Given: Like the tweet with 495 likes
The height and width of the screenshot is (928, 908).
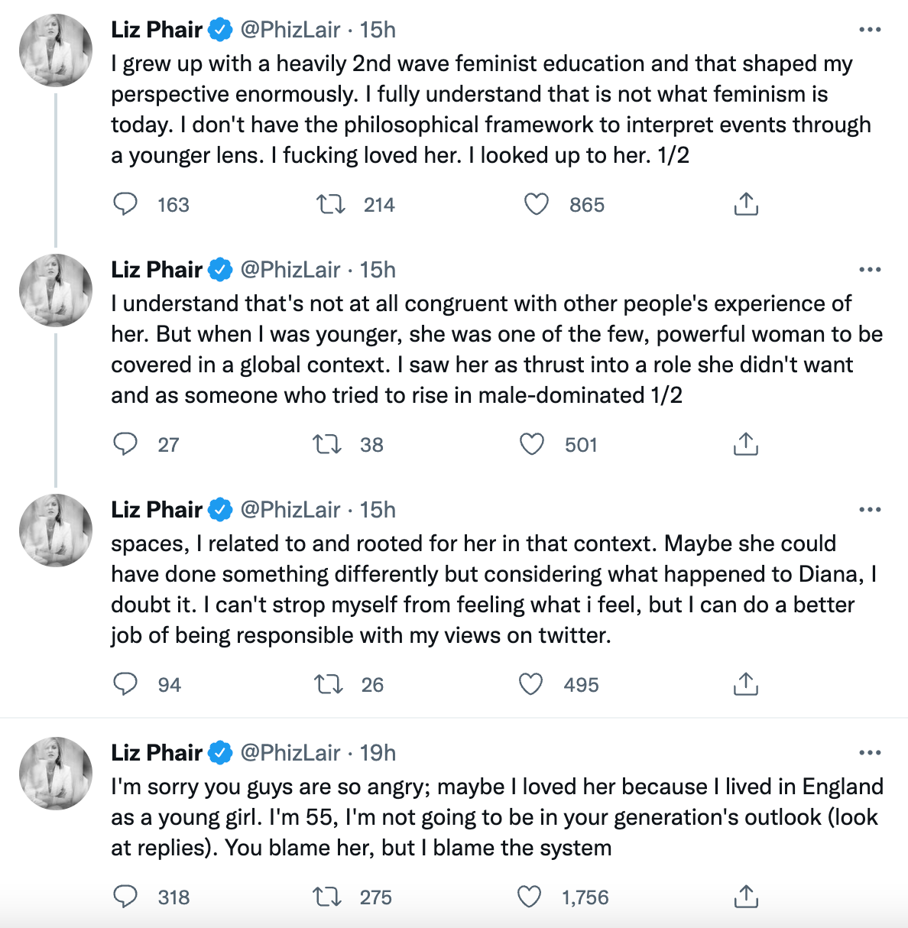Looking at the screenshot, I should [x=531, y=684].
